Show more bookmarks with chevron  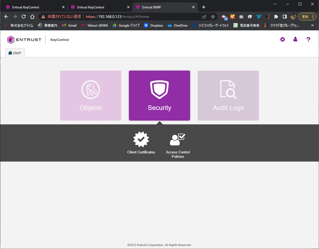pyautogui.click(x=312, y=25)
